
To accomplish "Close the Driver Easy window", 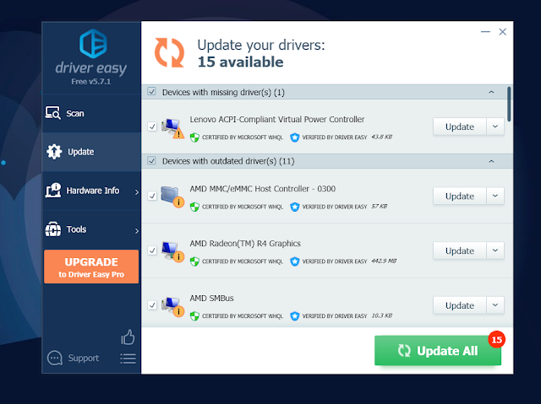I will [x=503, y=32].
